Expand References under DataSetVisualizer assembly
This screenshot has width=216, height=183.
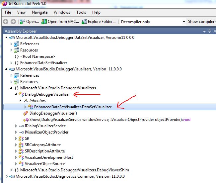coord(11,44)
